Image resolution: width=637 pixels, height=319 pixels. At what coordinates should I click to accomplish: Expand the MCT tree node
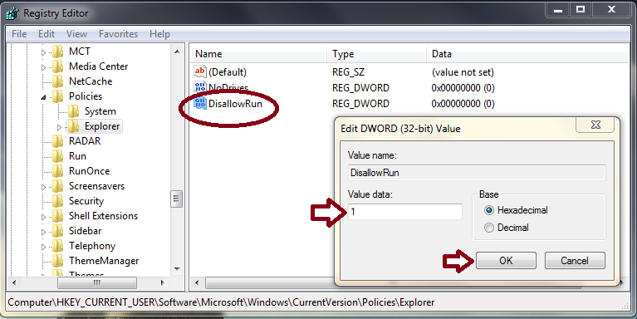click(44, 52)
